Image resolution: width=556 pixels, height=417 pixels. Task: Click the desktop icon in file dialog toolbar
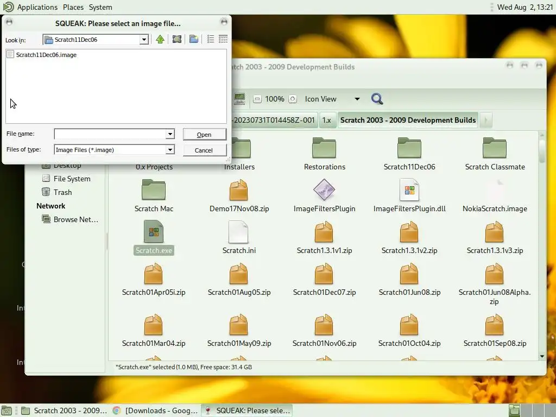[x=177, y=39]
